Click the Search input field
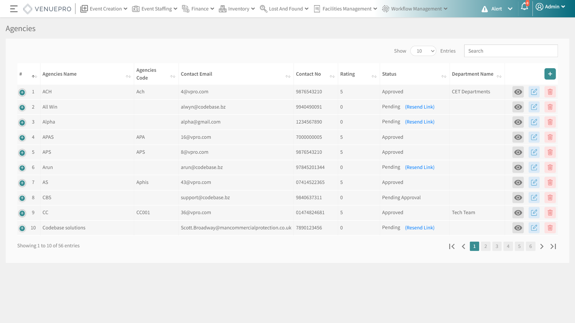 click(511, 51)
